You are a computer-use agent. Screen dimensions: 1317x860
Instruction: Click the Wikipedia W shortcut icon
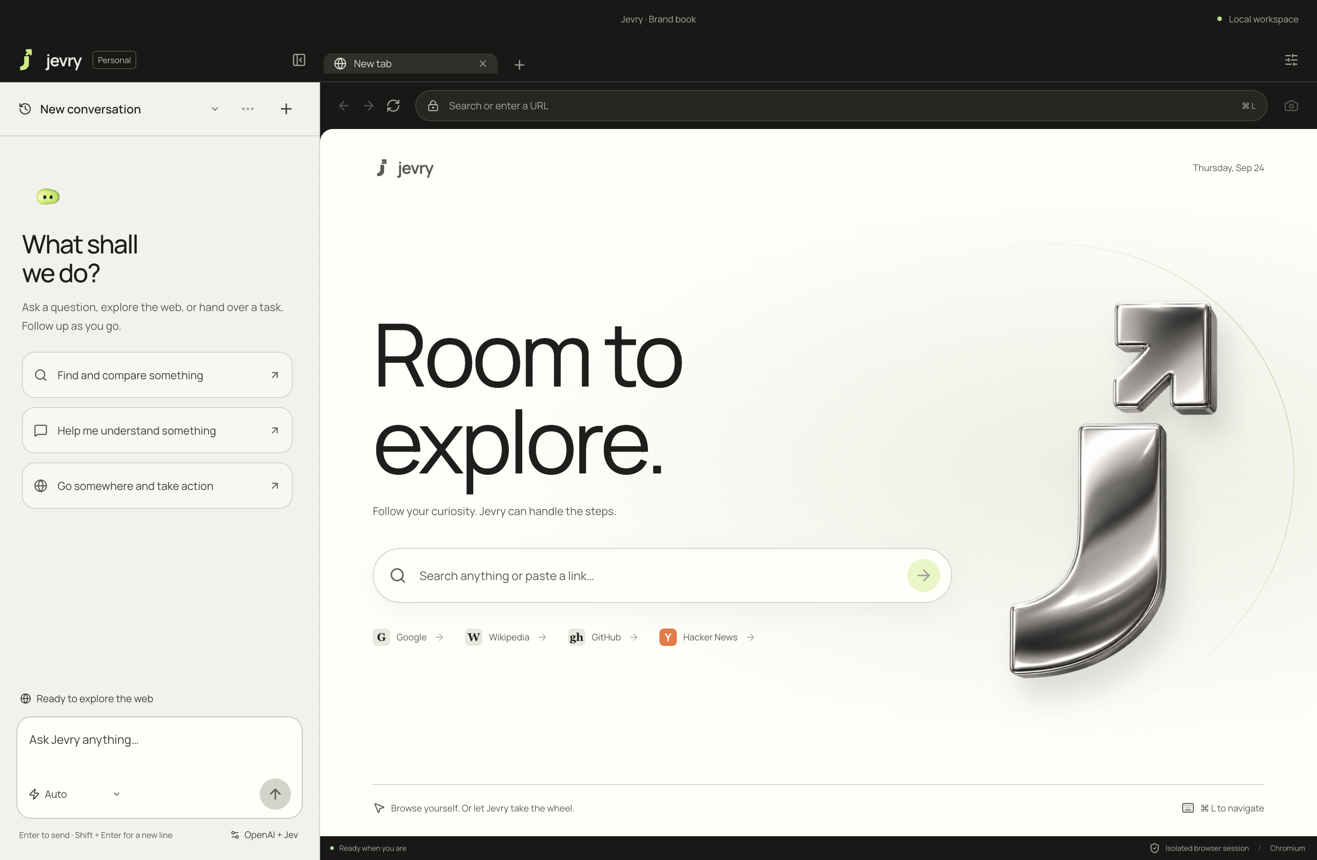474,637
